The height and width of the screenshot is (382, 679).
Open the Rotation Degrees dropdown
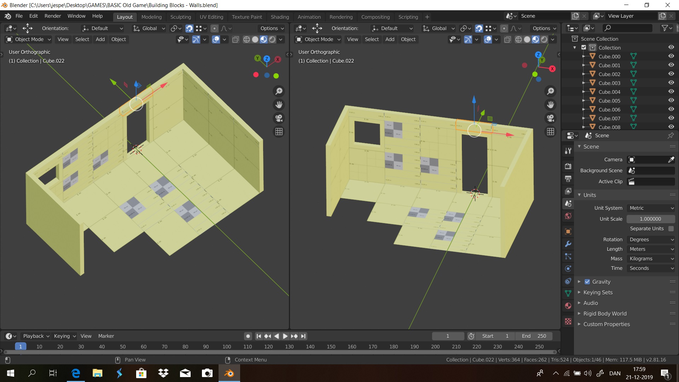pos(651,239)
